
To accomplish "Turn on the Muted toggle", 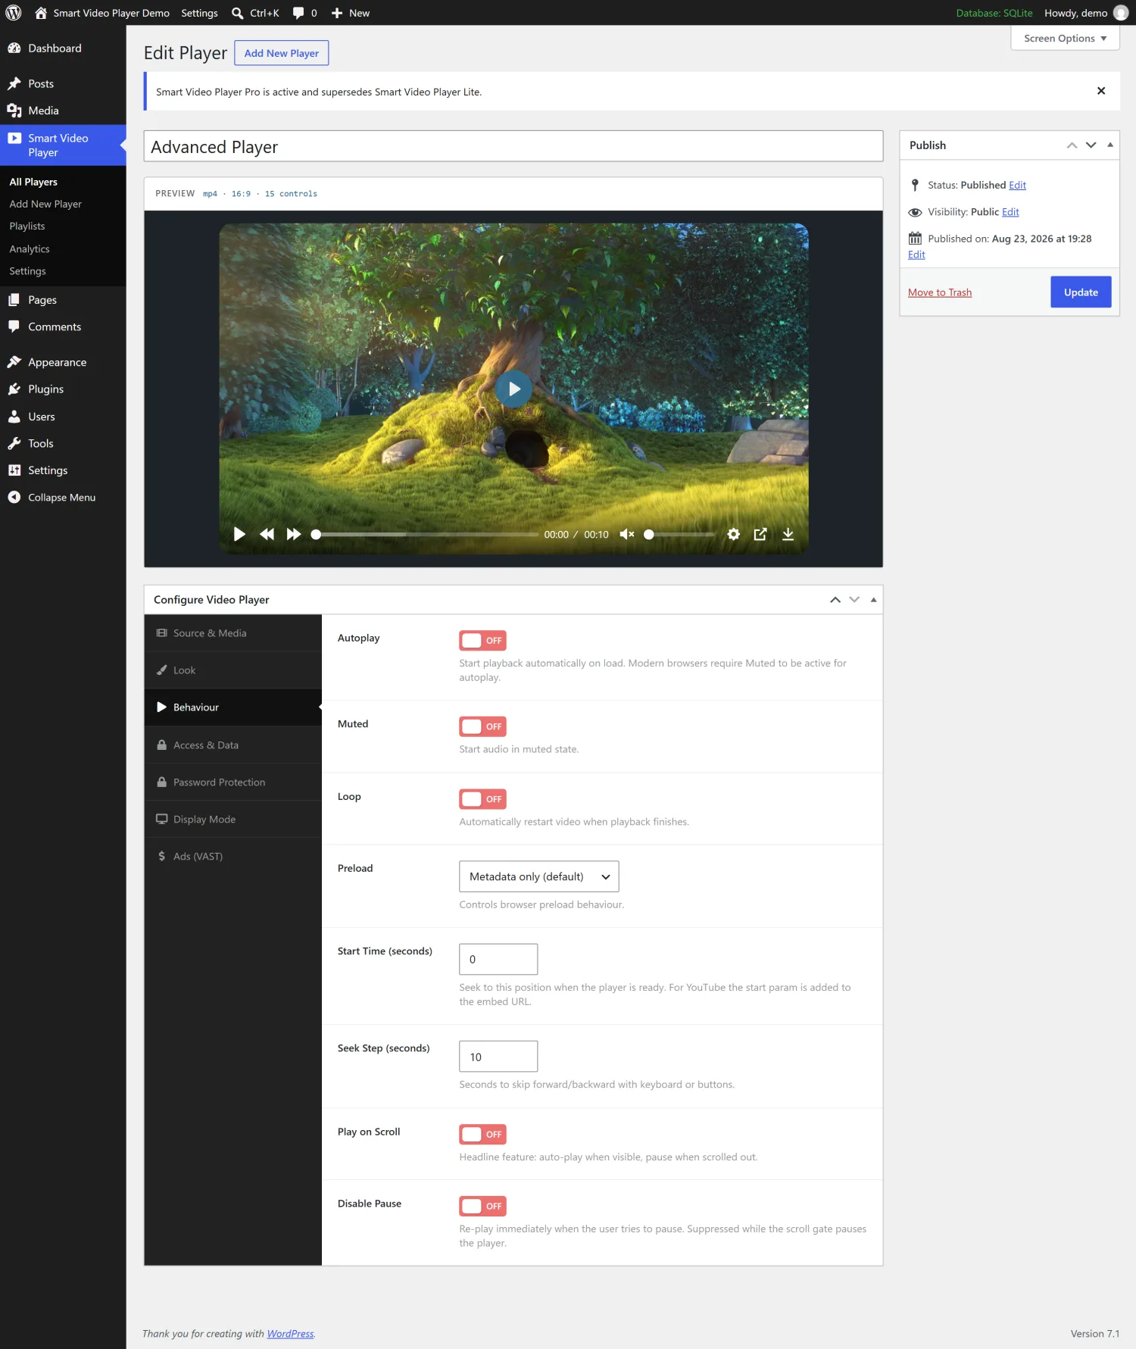I will pyautogui.click(x=482, y=726).
